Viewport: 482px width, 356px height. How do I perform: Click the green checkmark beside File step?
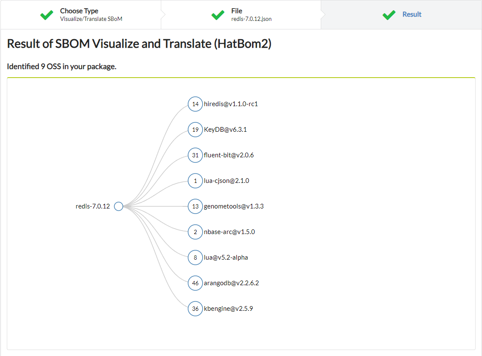pyautogui.click(x=218, y=15)
